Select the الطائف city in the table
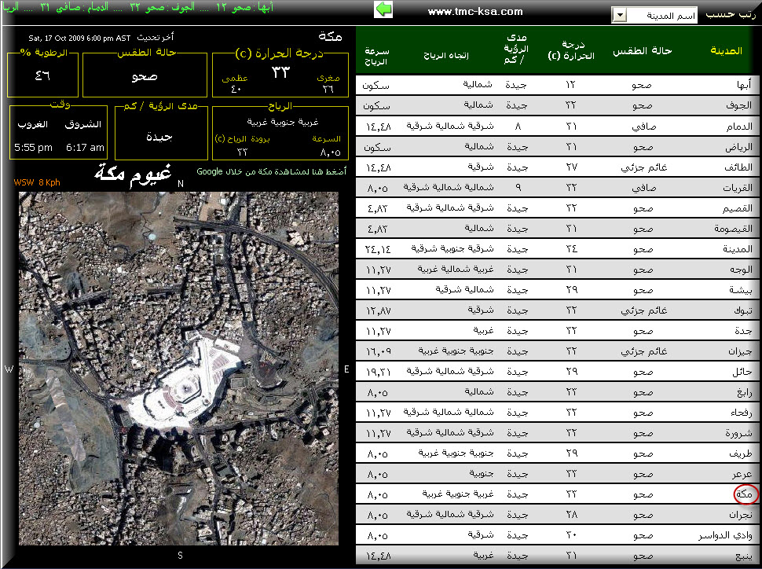This screenshot has width=762, height=569. pyautogui.click(x=738, y=167)
